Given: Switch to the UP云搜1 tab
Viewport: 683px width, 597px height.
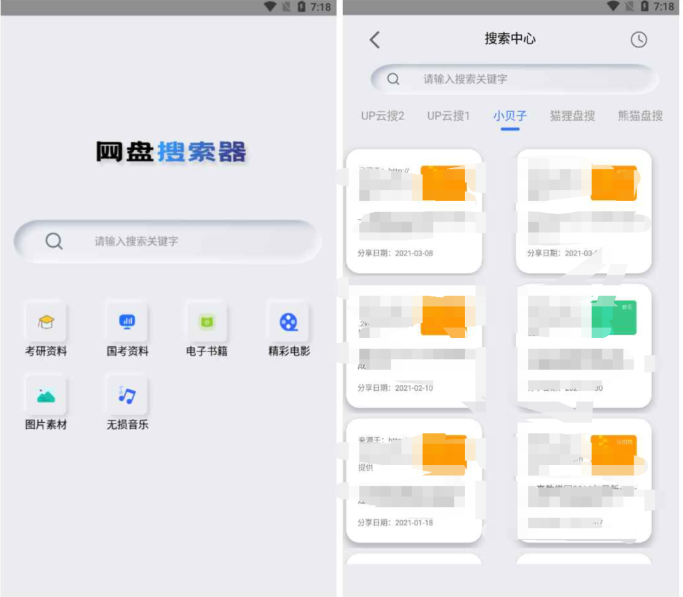Looking at the screenshot, I should click(x=448, y=116).
